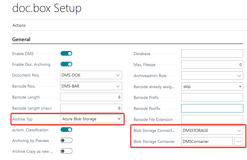Screen dimensions: 247x160
Task: Collapse the General section header
Action: coord(21,39)
